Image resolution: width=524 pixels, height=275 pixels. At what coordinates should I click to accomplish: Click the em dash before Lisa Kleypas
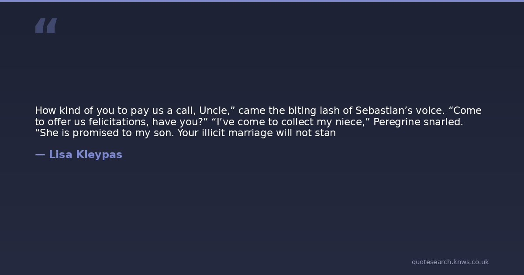coord(40,155)
